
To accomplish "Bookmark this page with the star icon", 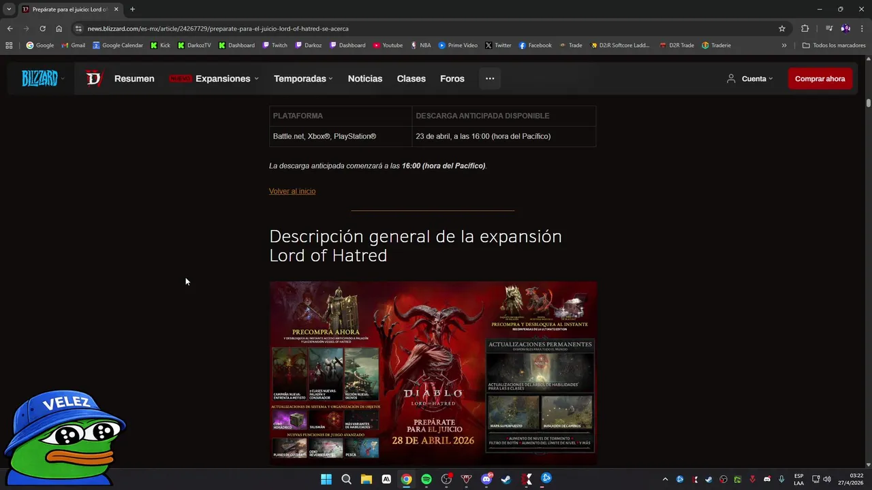I will (782, 29).
